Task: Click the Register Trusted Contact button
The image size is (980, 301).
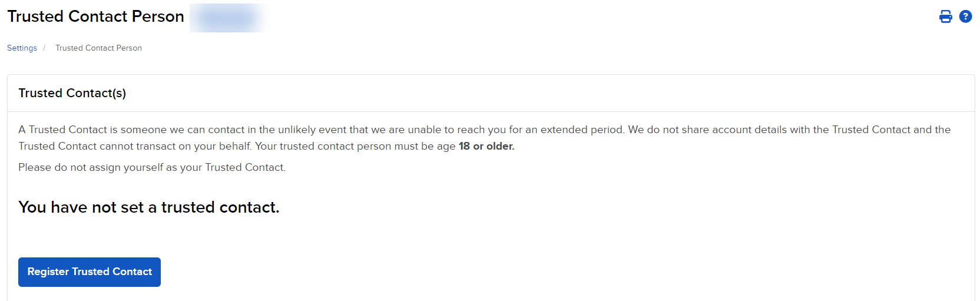Action: coord(90,272)
